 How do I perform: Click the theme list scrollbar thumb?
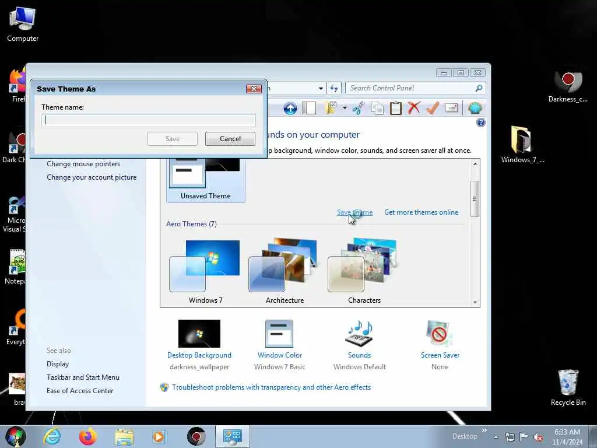[x=475, y=199]
